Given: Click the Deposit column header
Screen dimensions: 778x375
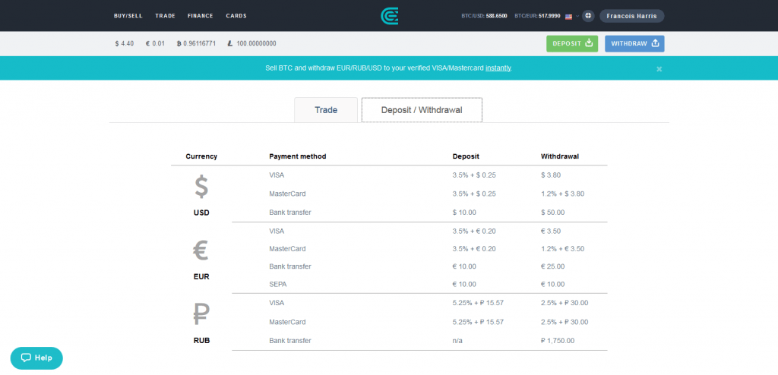Looking at the screenshot, I should point(466,156).
